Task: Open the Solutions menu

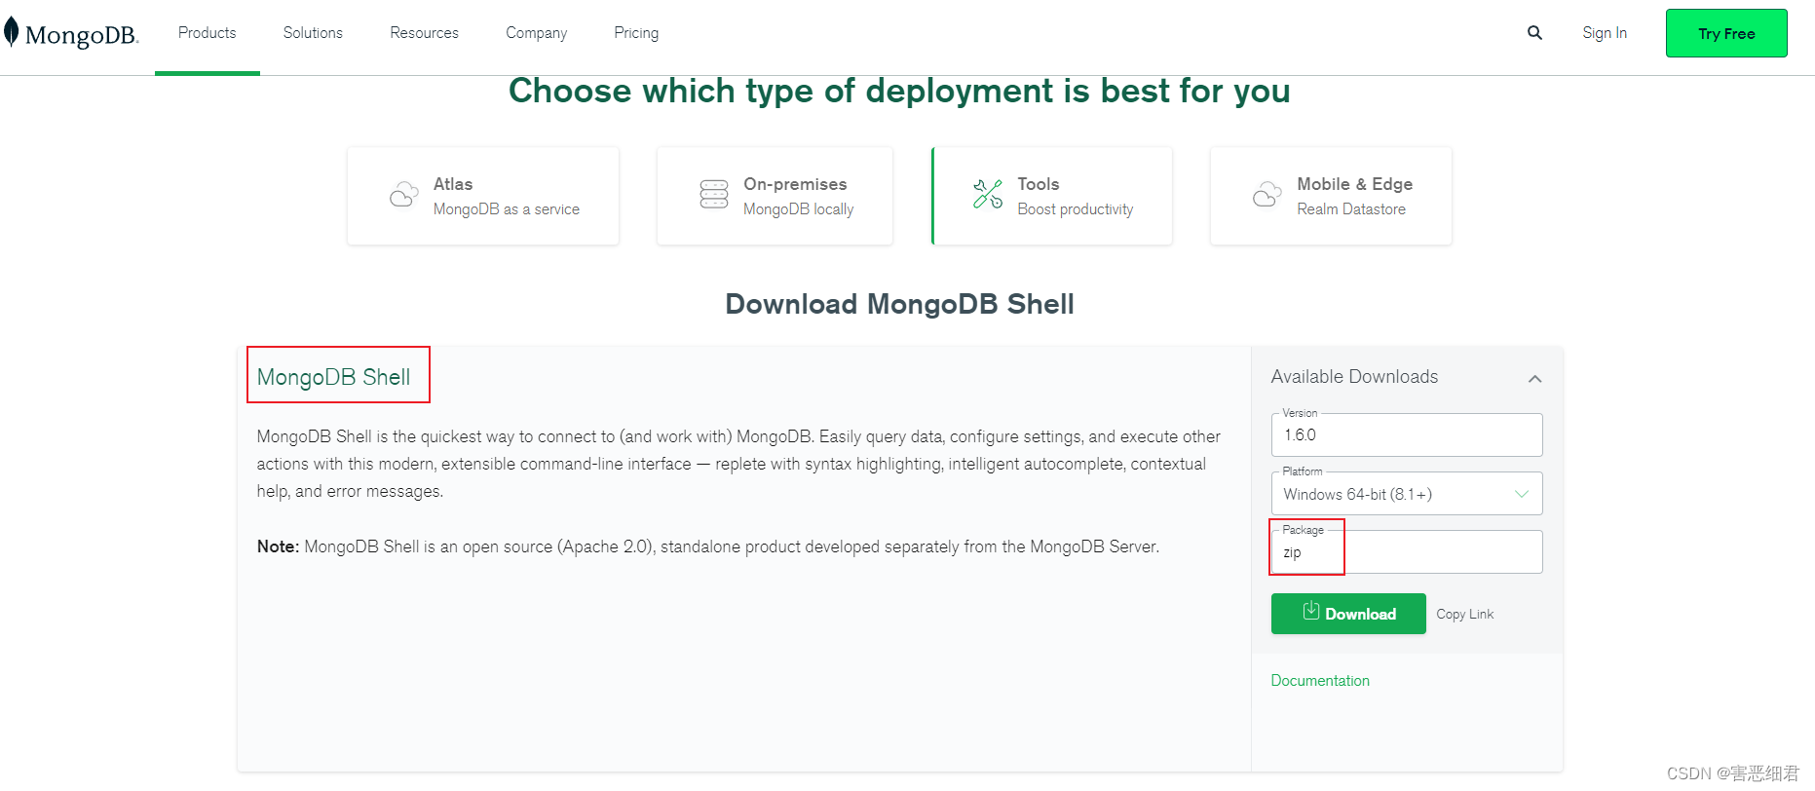Action: pos(313,33)
